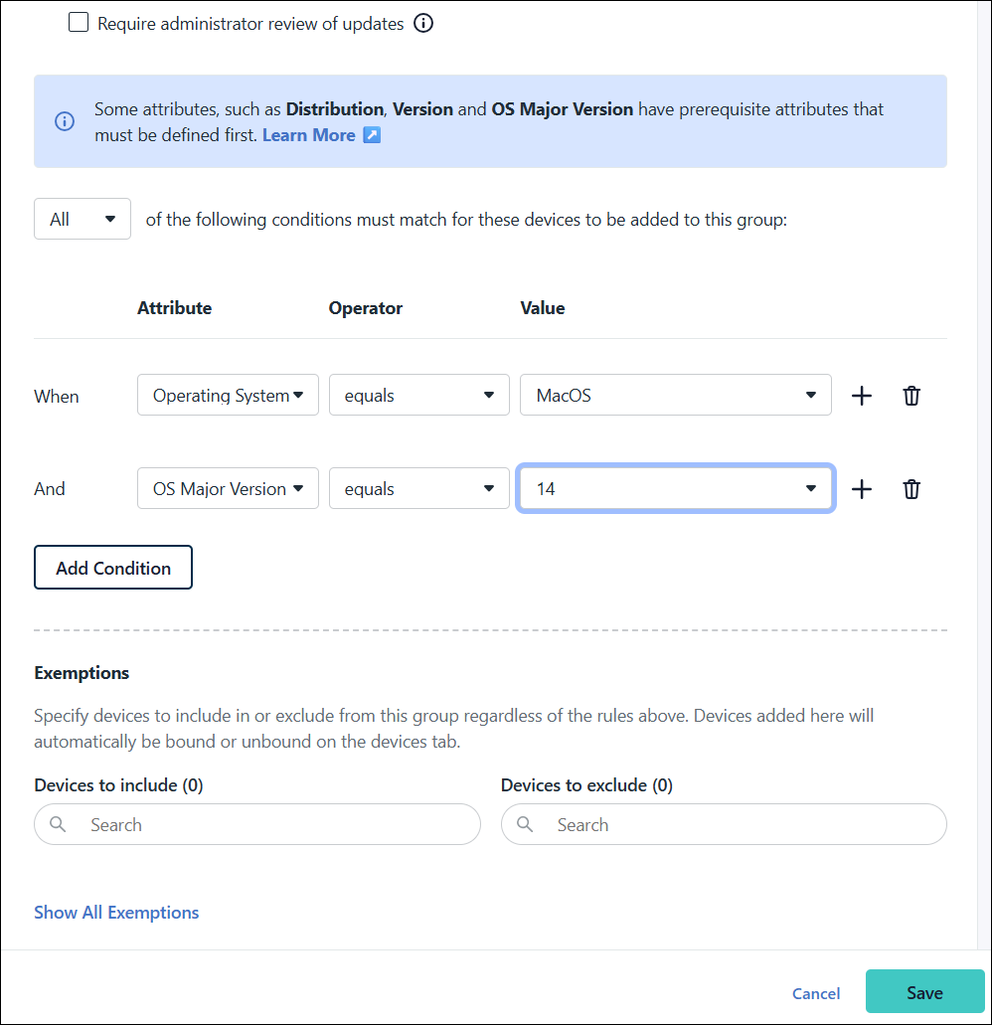Viewport: 992px width, 1025px height.
Task: Click the magnifier icon in Devices to include search
Action: point(58,824)
